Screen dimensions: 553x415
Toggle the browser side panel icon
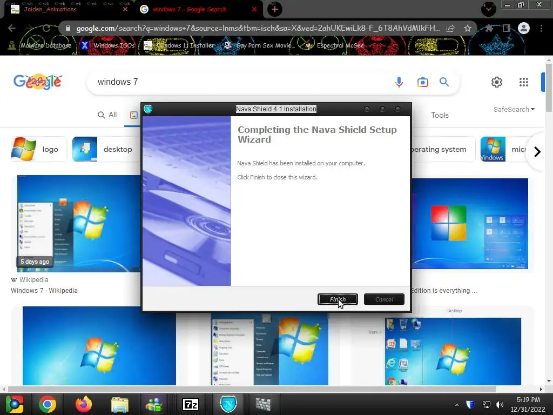pos(506,28)
